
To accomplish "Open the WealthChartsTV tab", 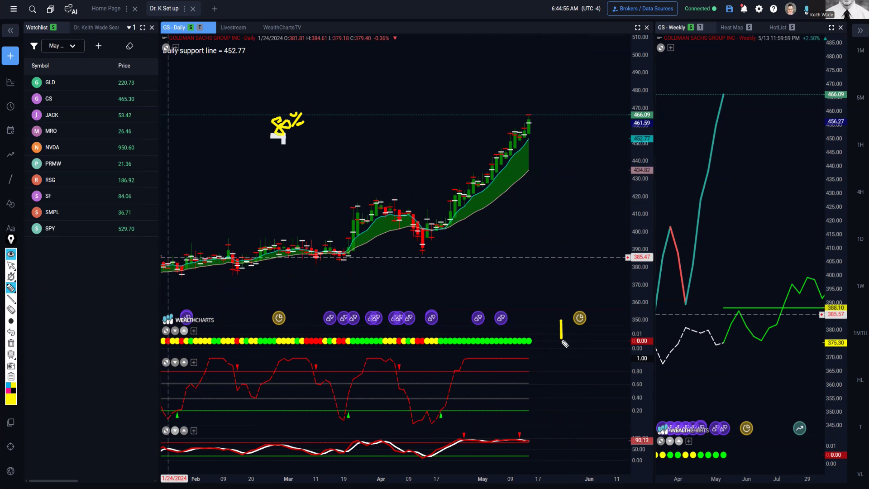I will click(x=282, y=27).
